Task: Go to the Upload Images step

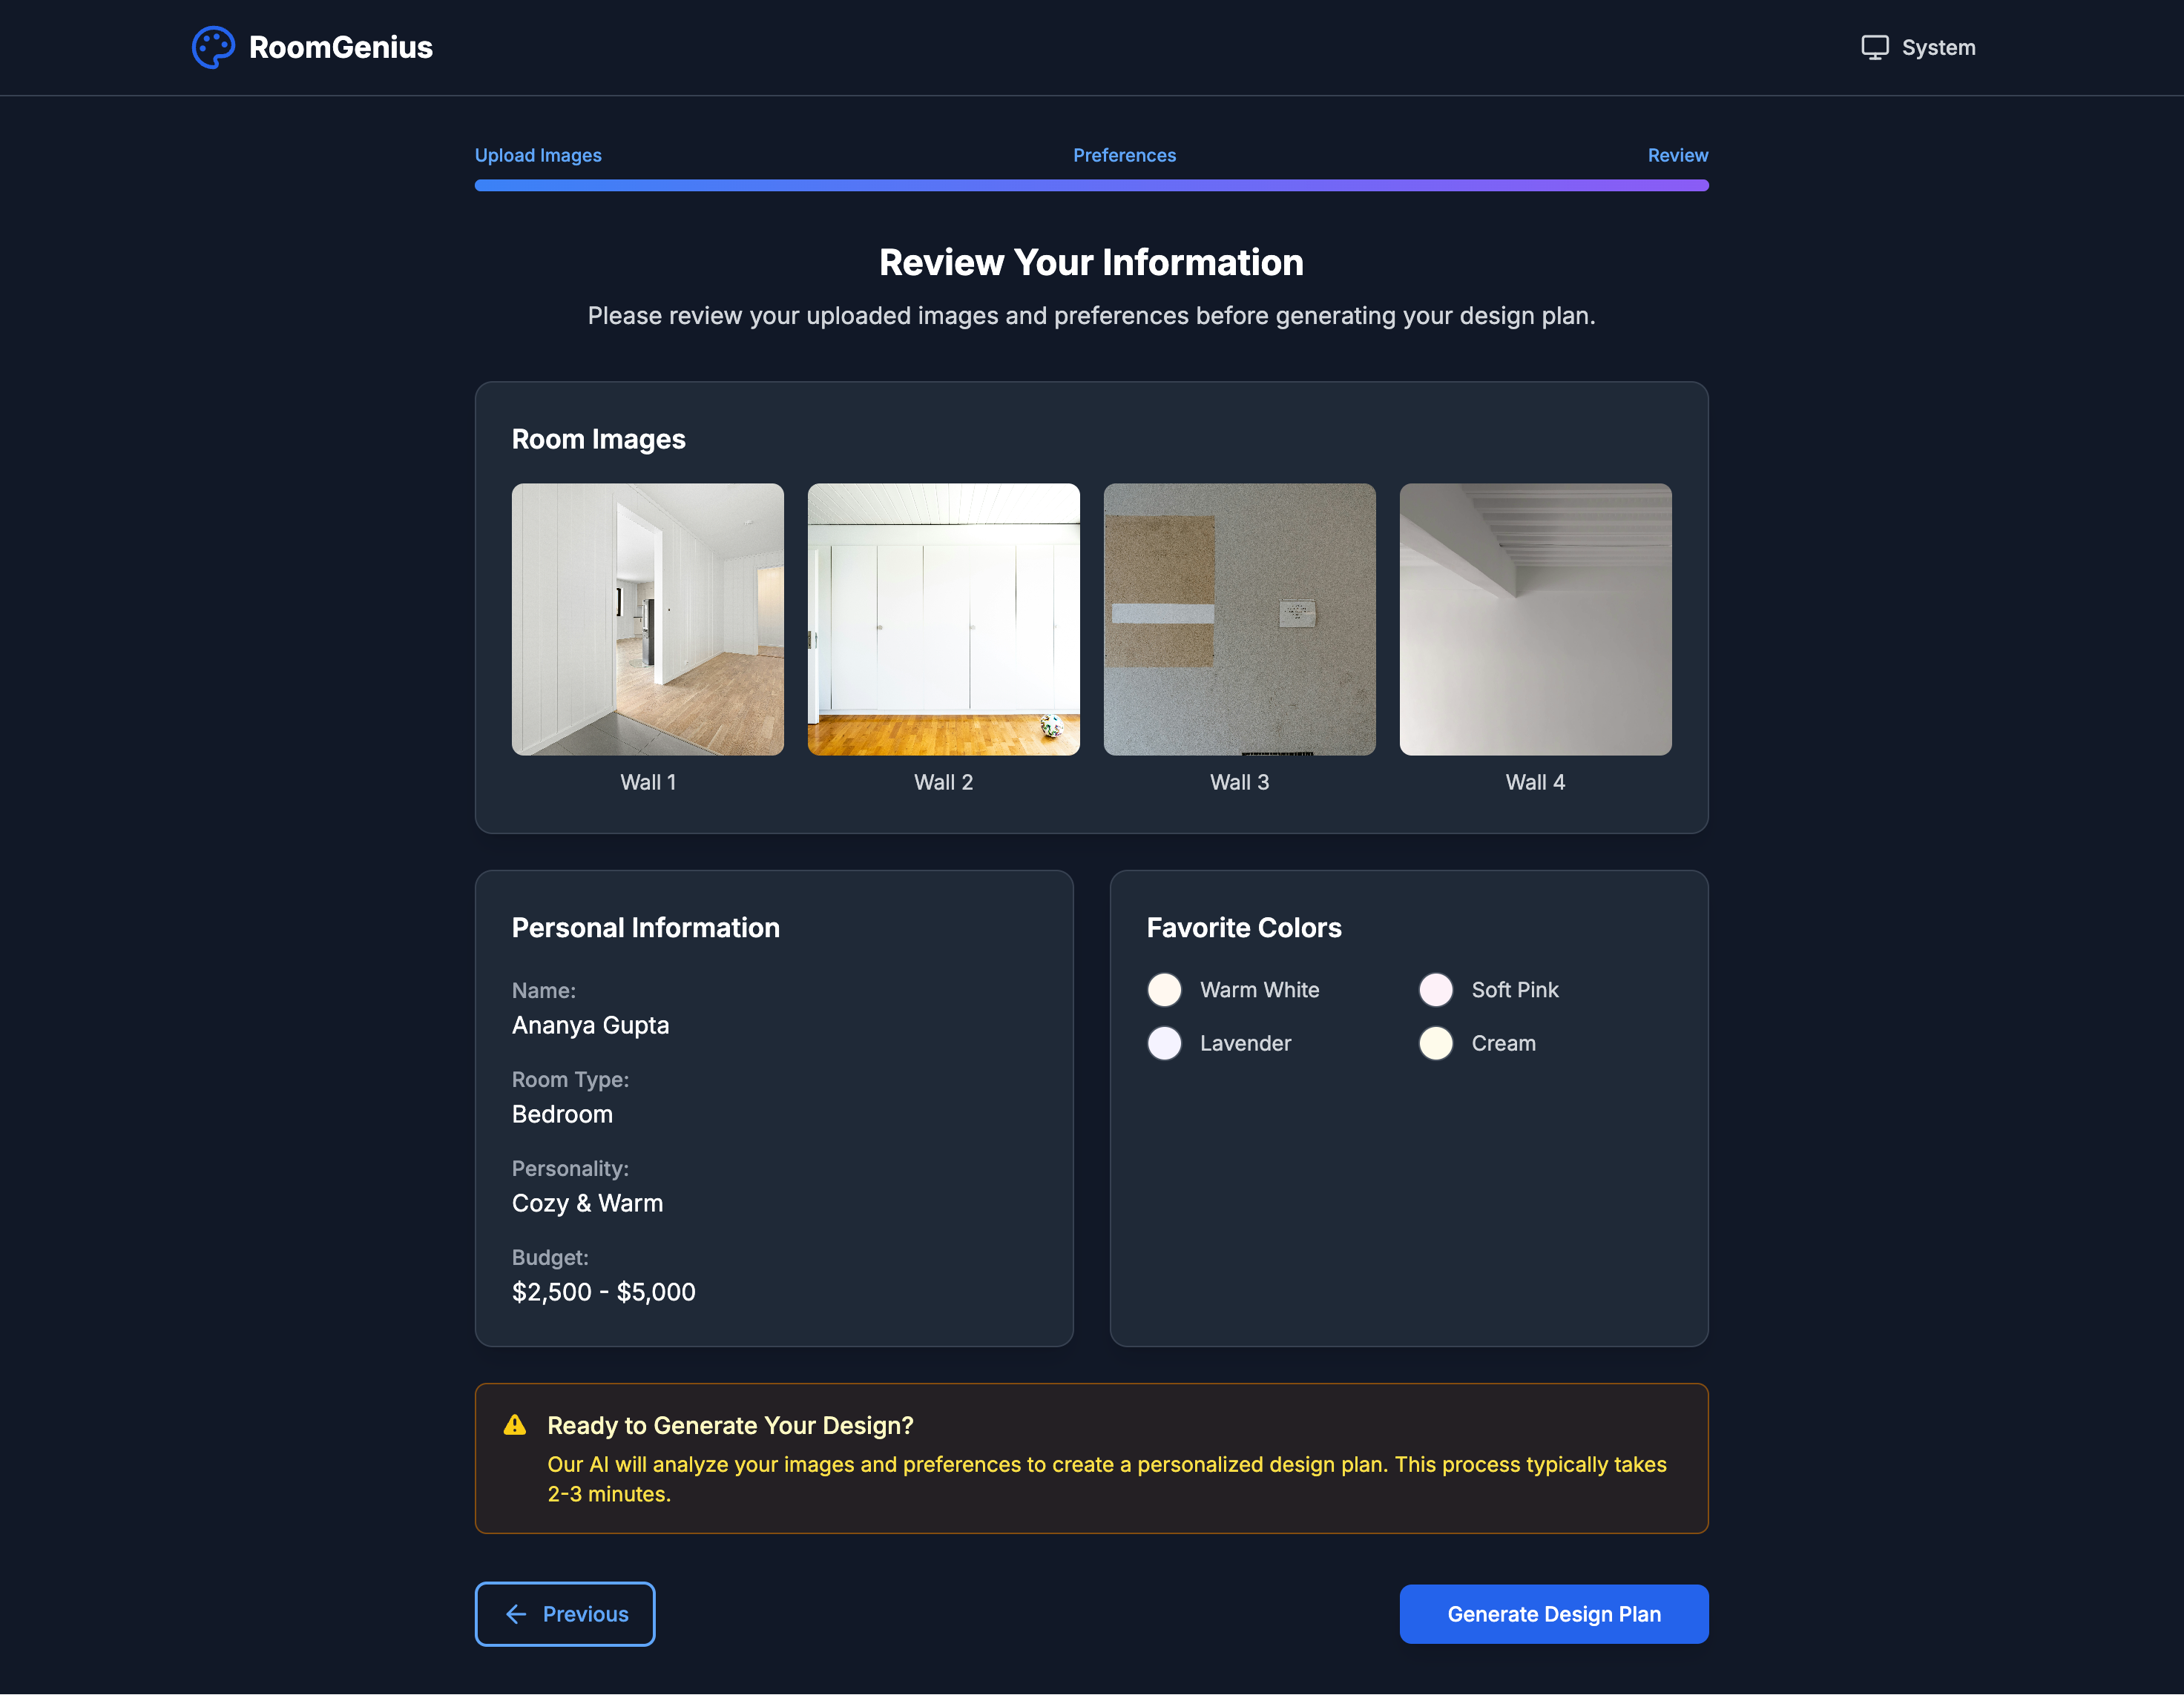Action: (x=537, y=155)
